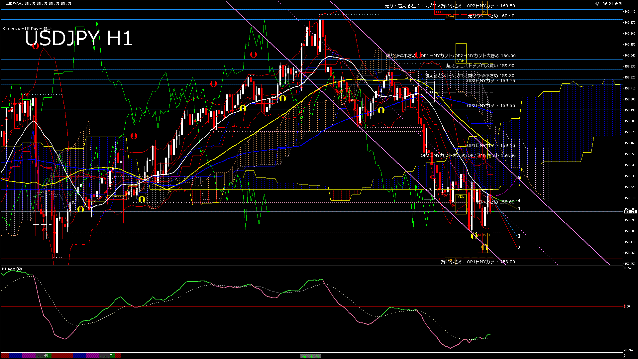Click the current price tag 158.473
The image size is (638, 359).
tap(630, 212)
